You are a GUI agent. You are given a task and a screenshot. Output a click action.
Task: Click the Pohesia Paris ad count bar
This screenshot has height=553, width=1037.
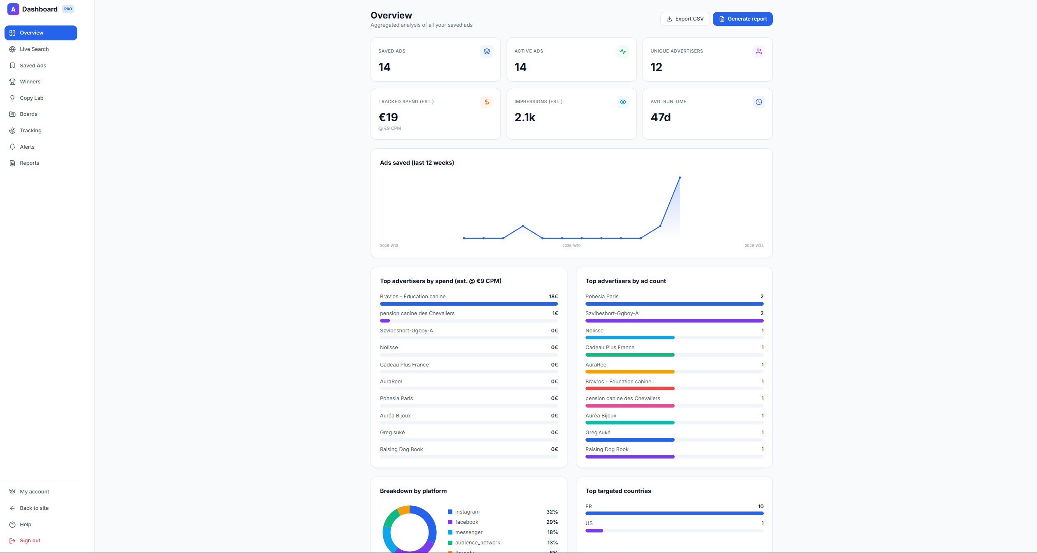point(675,304)
